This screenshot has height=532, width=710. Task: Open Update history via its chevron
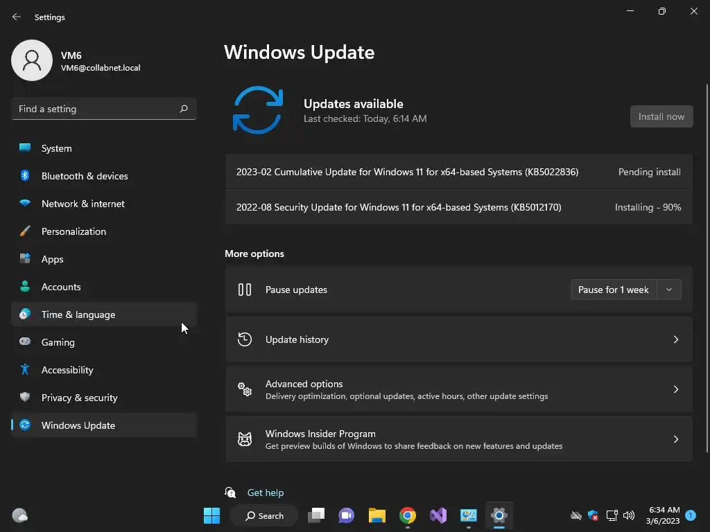675,339
